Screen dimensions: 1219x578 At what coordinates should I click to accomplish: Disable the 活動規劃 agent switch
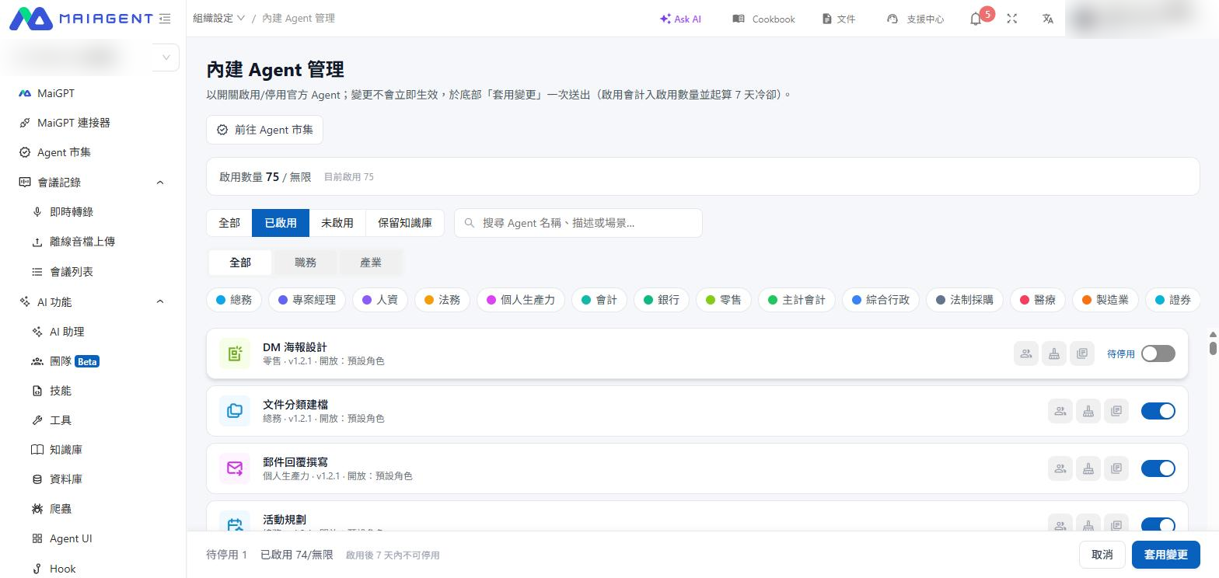[1158, 525]
